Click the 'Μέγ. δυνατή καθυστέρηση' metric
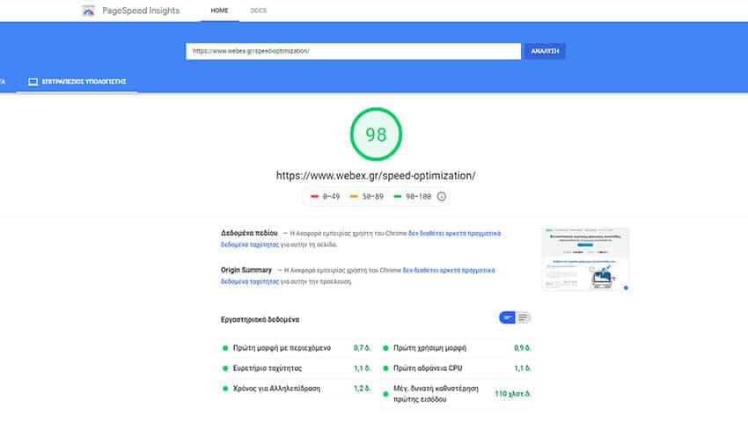 (x=436, y=394)
